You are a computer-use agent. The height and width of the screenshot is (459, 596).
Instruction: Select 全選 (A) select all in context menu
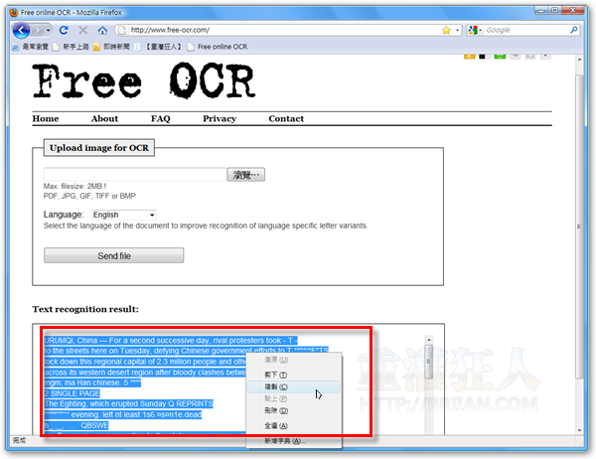(x=293, y=426)
